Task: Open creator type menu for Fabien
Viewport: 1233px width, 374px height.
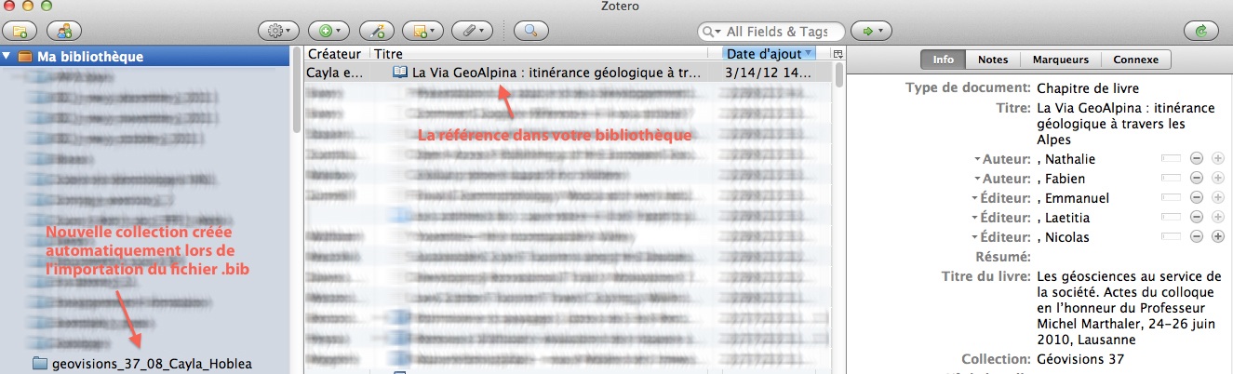Action: 1001,179
